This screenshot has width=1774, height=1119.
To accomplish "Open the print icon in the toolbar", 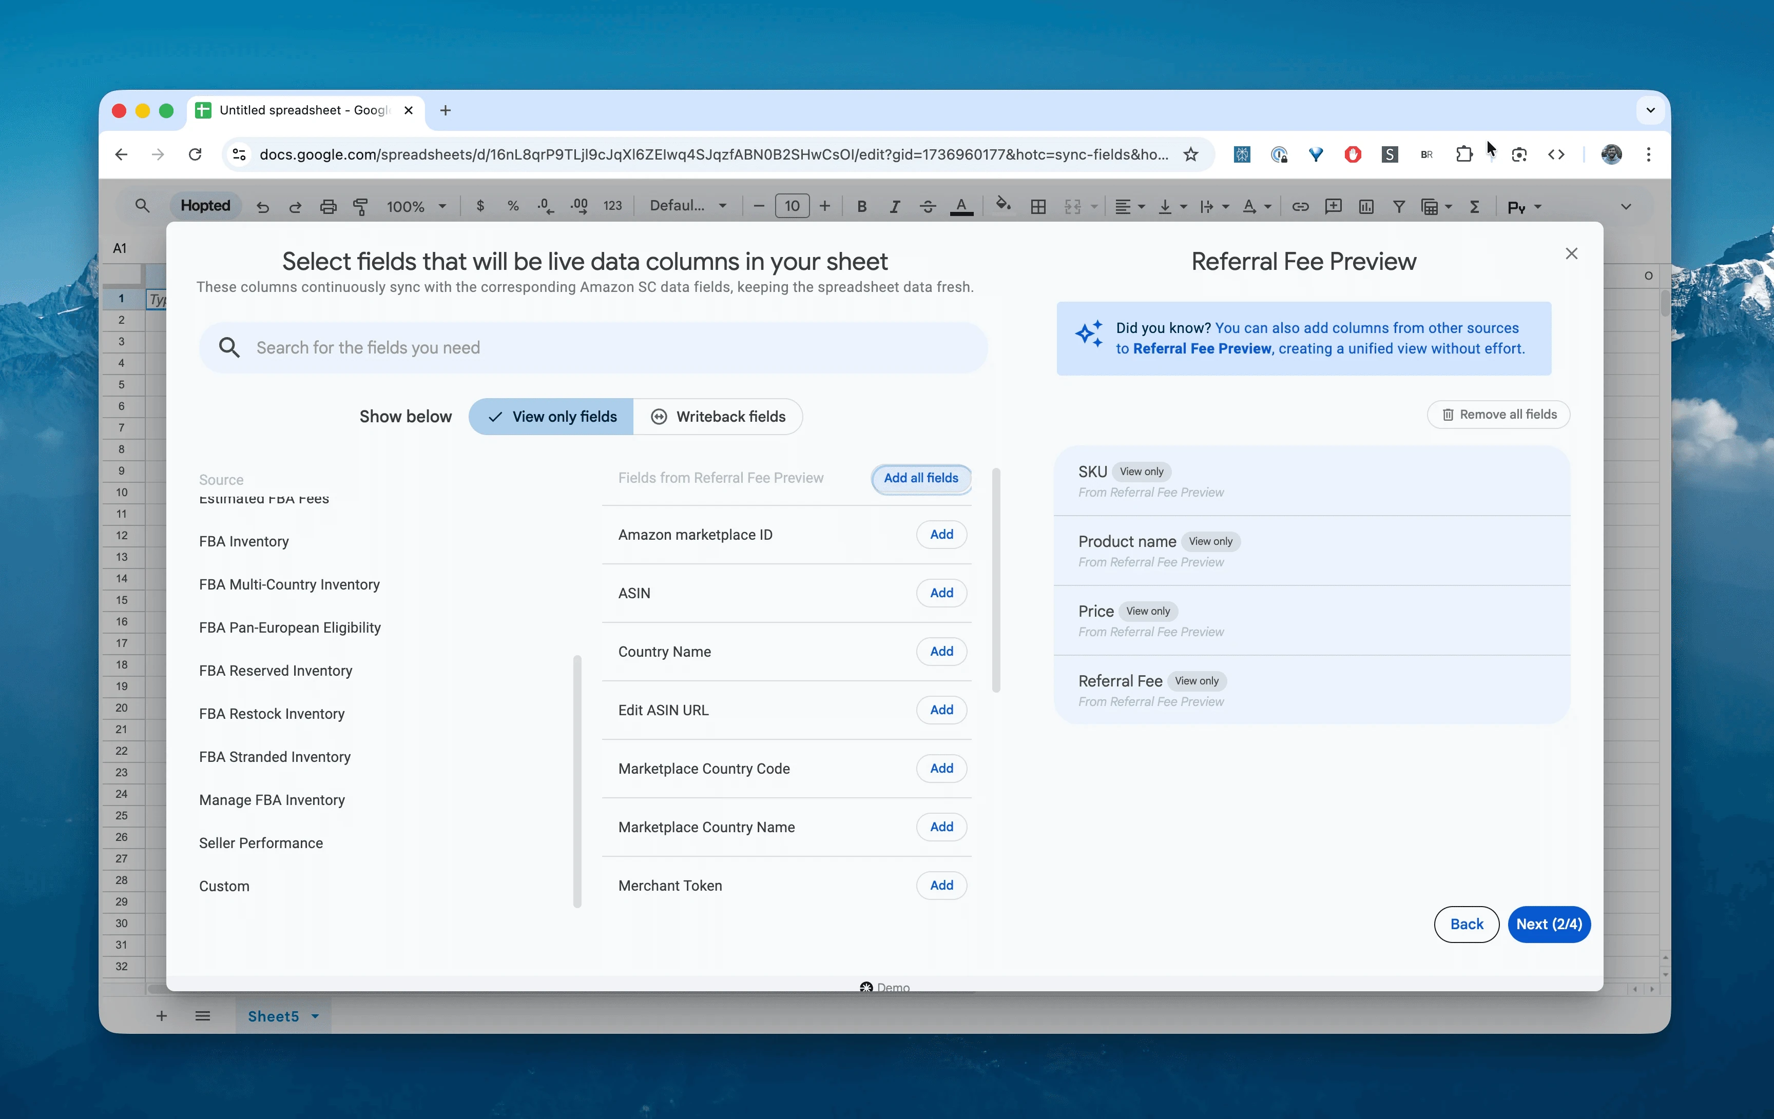I will click(328, 207).
